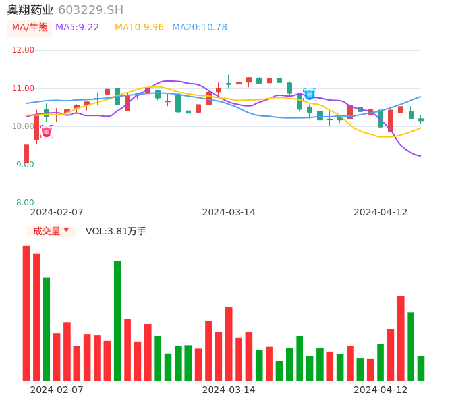
Task: Open the 成交量 indicator dropdown arrow
Action: 66,230
